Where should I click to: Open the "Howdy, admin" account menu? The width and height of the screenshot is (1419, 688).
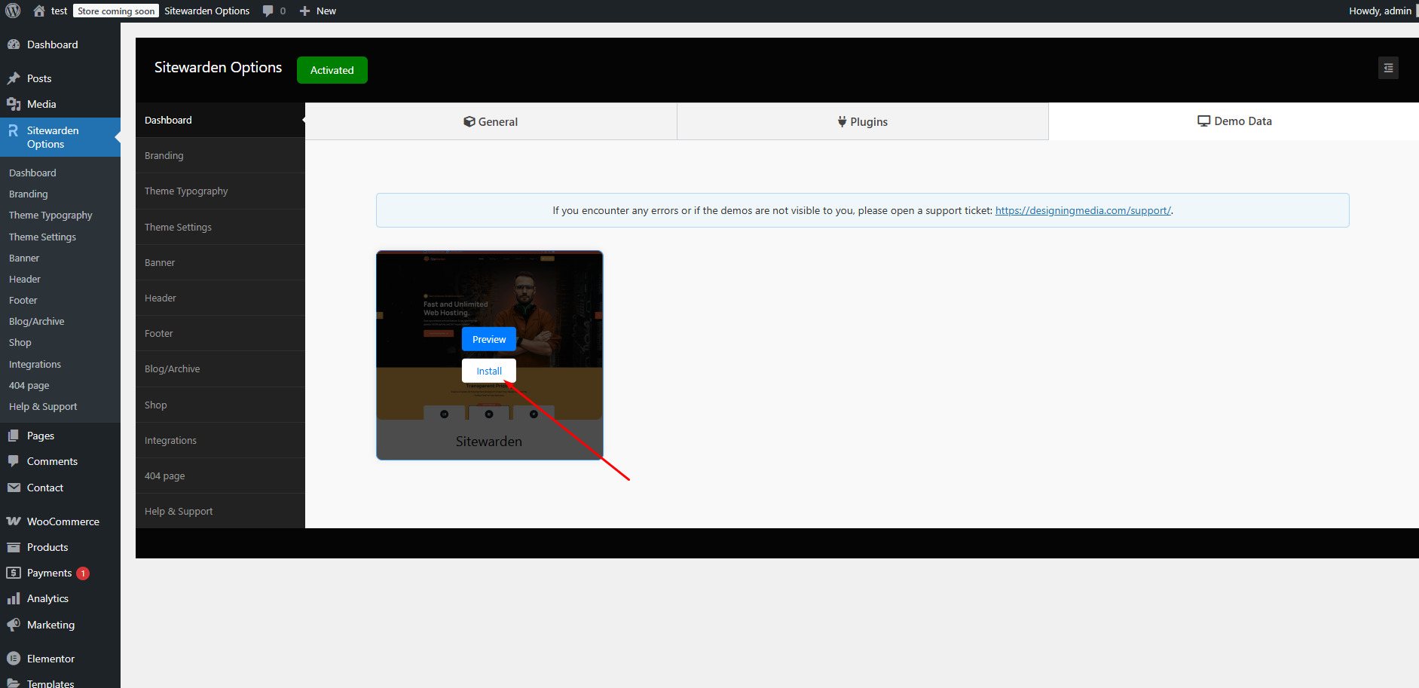1381,11
